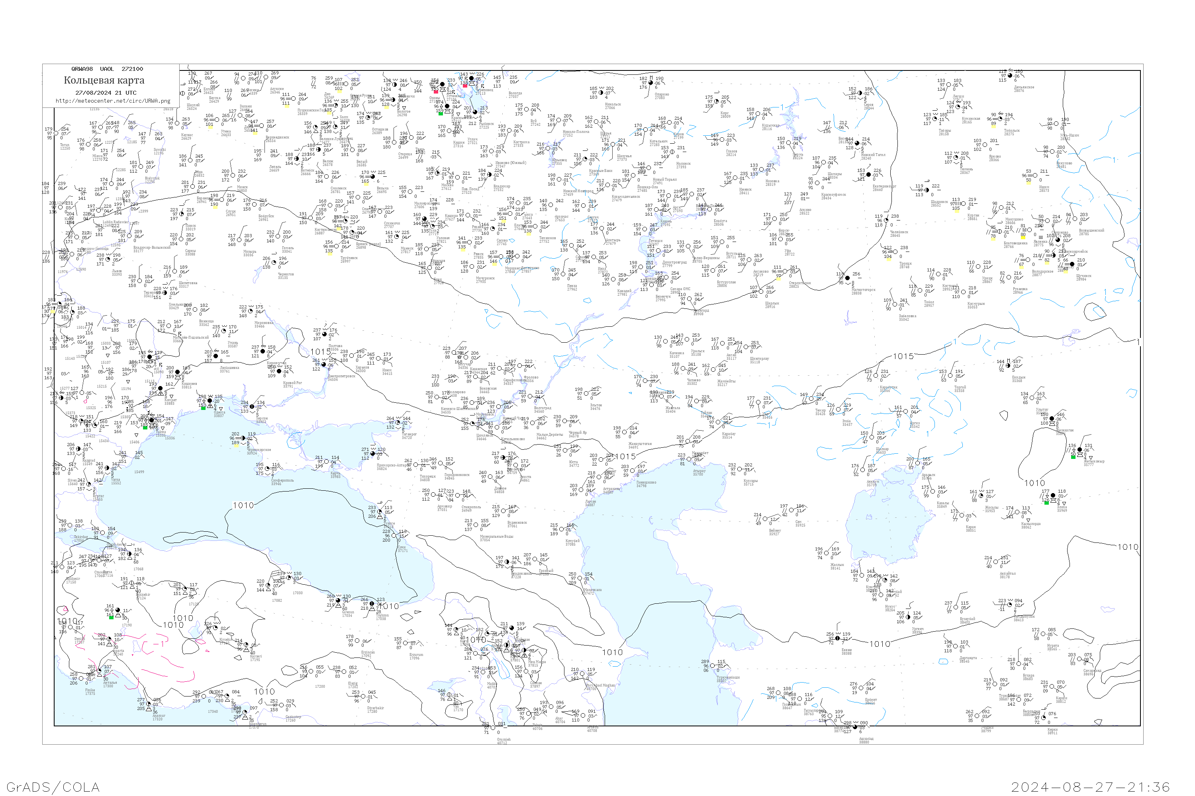Click the Кольцевая карта map title
The width and height of the screenshot is (1195, 796).
point(104,80)
